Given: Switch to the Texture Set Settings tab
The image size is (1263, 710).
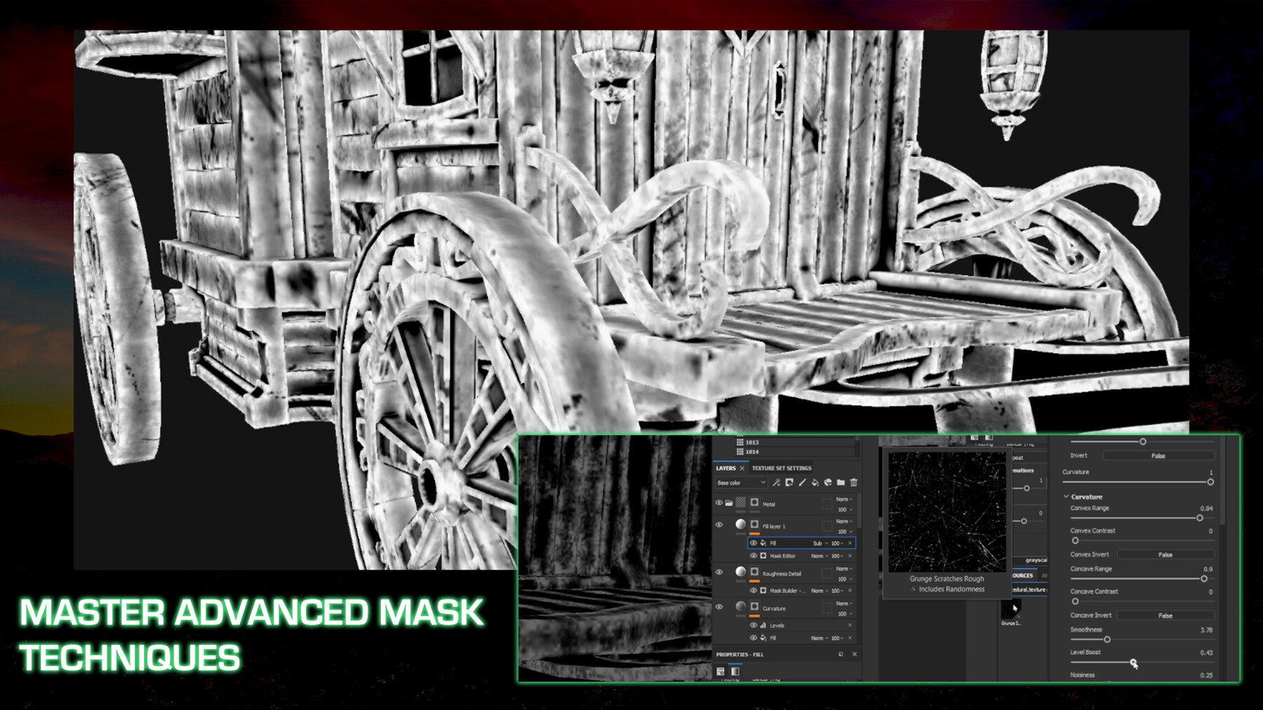Looking at the screenshot, I should point(781,468).
